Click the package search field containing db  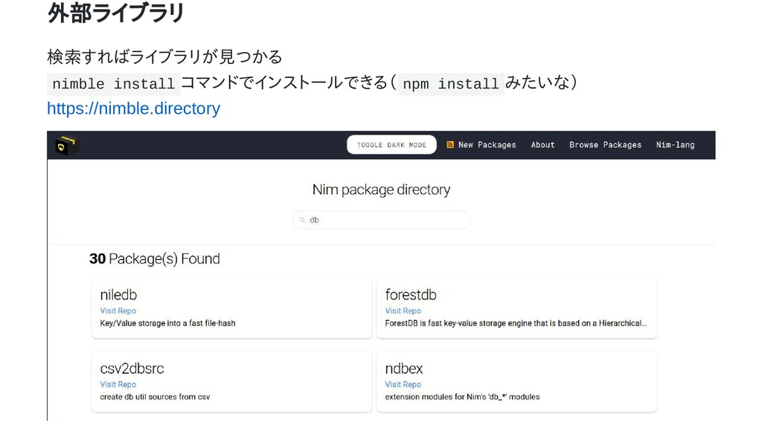point(382,220)
